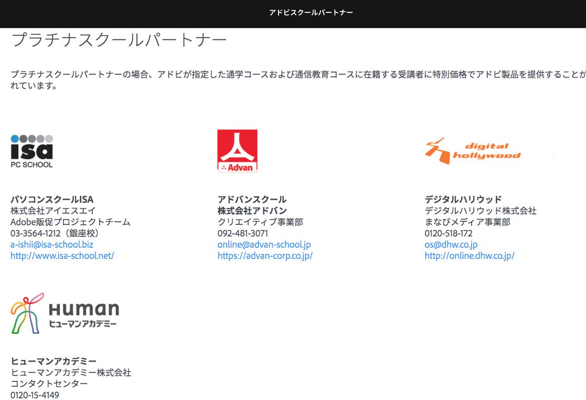Open the os@dhw.co.jp email link
586x400 pixels.
click(x=451, y=245)
